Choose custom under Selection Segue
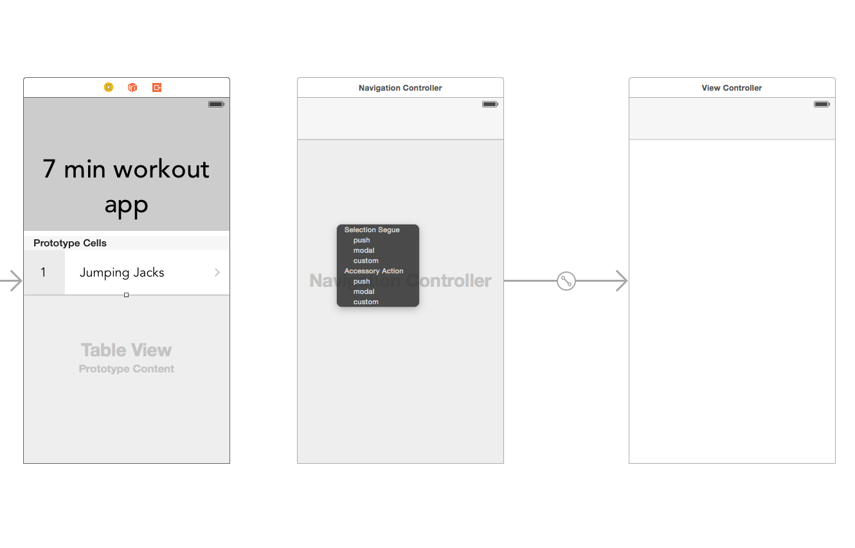 pyautogui.click(x=366, y=261)
